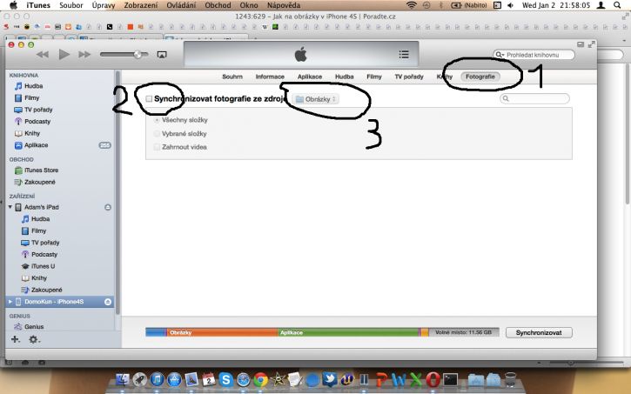
Task: Switch to the Informace tab
Action: point(270,77)
